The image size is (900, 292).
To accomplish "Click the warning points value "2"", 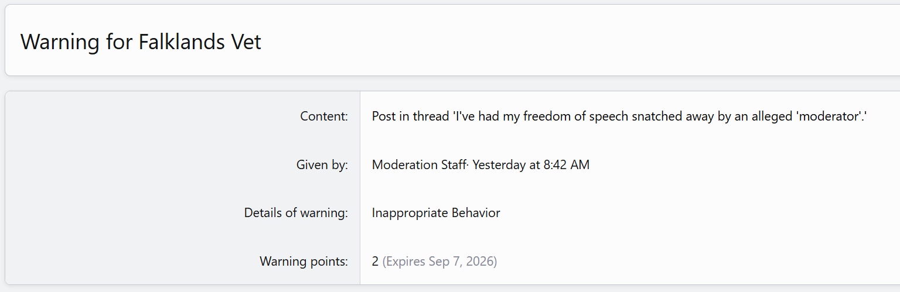I will click(x=376, y=262).
